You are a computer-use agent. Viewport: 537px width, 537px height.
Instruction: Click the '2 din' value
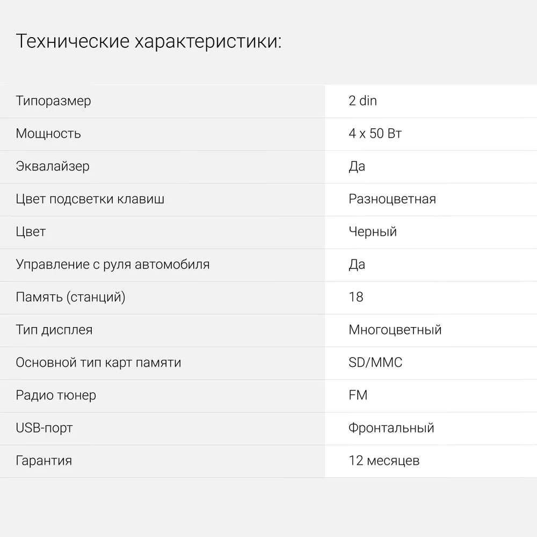click(362, 101)
